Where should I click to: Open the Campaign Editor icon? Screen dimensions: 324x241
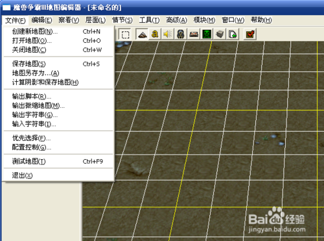coord(194,34)
